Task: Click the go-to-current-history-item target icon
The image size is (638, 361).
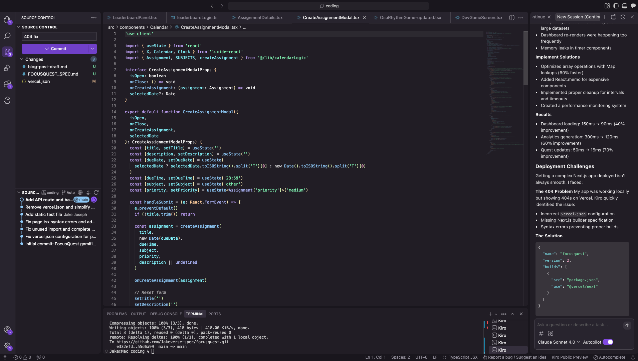Action: pyautogui.click(x=80, y=193)
